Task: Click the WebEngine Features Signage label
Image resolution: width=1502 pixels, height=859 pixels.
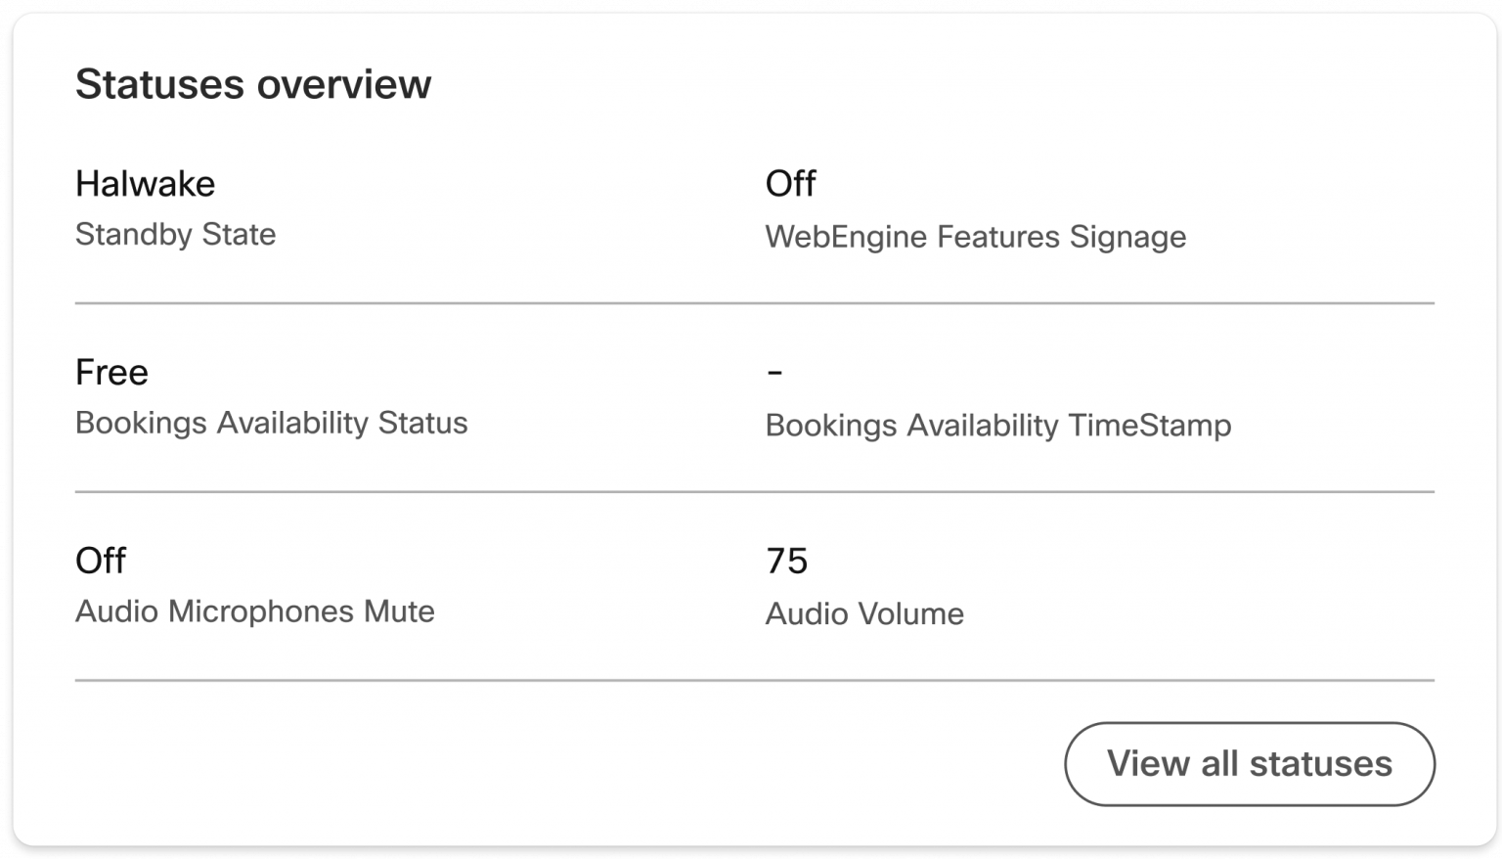Action: (x=976, y=237)
